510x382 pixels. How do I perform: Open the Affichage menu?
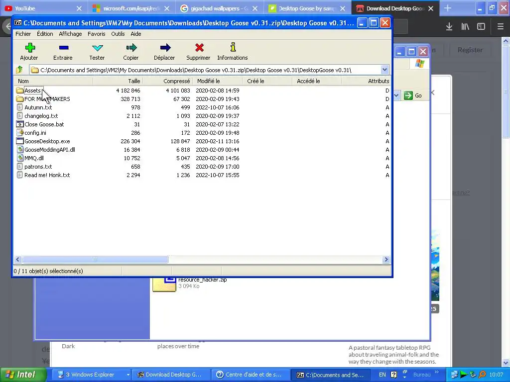click(x=70, y=34)
